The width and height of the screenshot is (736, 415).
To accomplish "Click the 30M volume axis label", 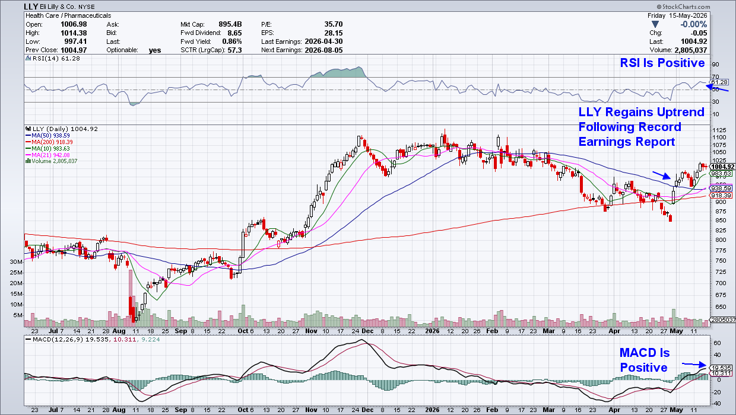I will coord(16,261).
